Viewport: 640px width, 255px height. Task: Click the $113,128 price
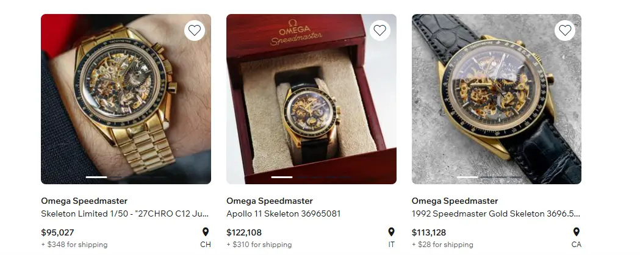429,232
